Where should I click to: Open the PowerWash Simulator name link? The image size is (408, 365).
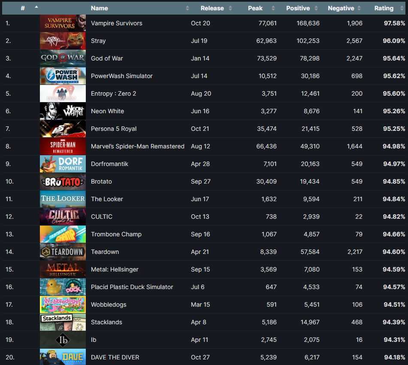(122, 76)
